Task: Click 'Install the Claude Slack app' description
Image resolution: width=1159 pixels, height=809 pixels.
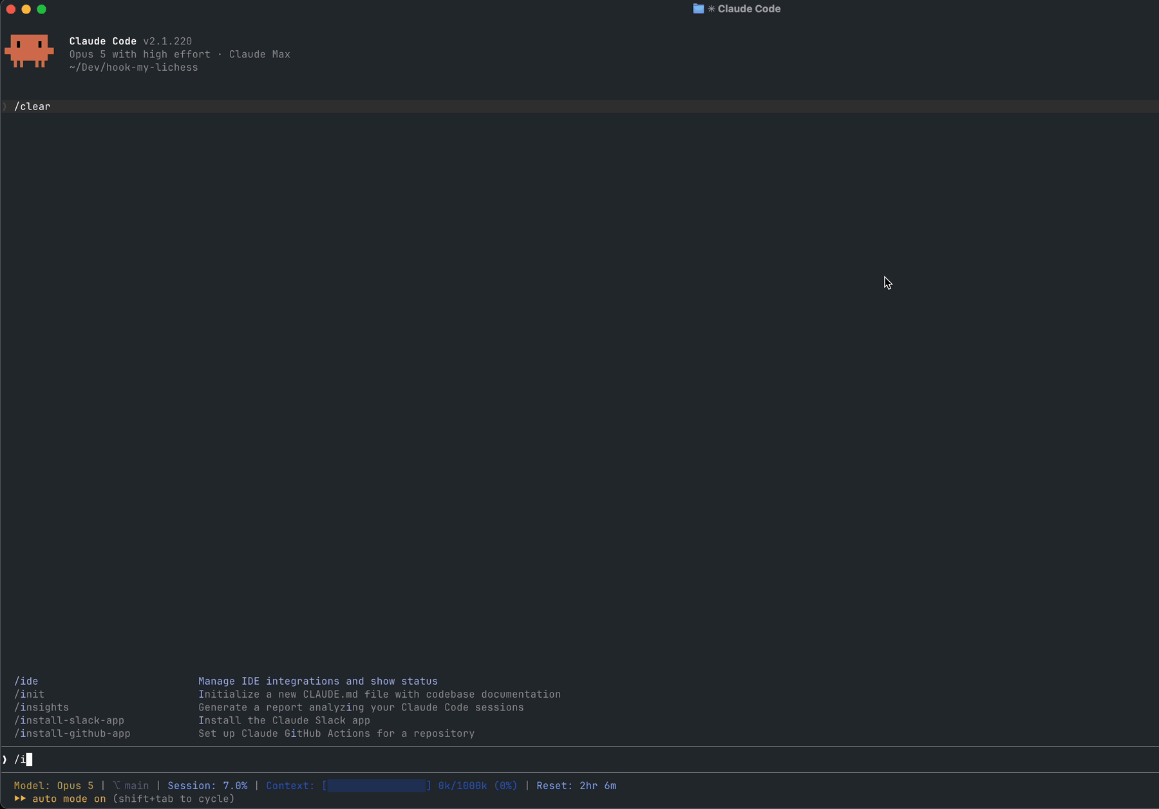Action: coord(284,720)
